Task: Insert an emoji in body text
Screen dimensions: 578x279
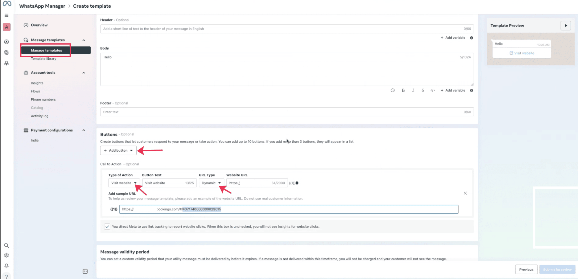Action: coord(393,90)
